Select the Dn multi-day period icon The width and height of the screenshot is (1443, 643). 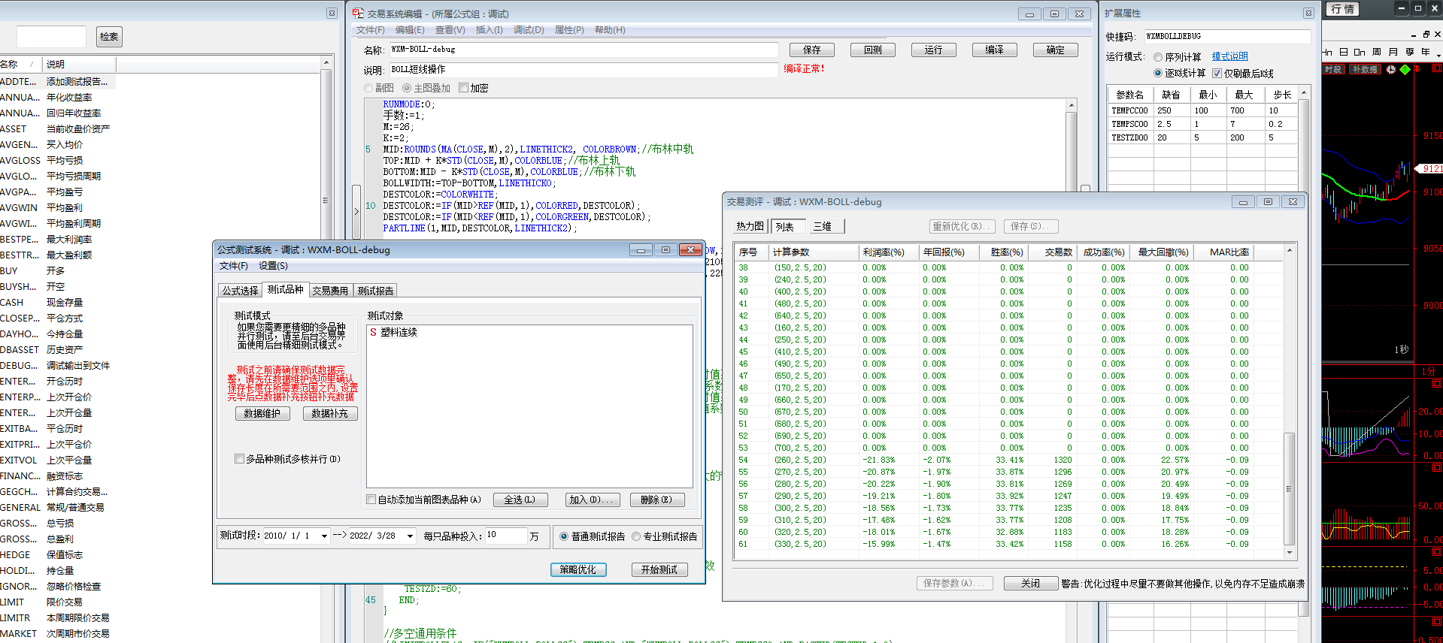pos(1360,52)
